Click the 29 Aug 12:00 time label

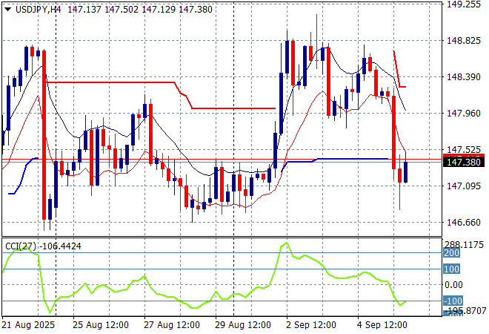(242, 325)
